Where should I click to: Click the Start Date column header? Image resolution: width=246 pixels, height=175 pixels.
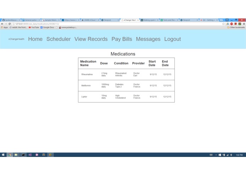[x=152, y=63]
